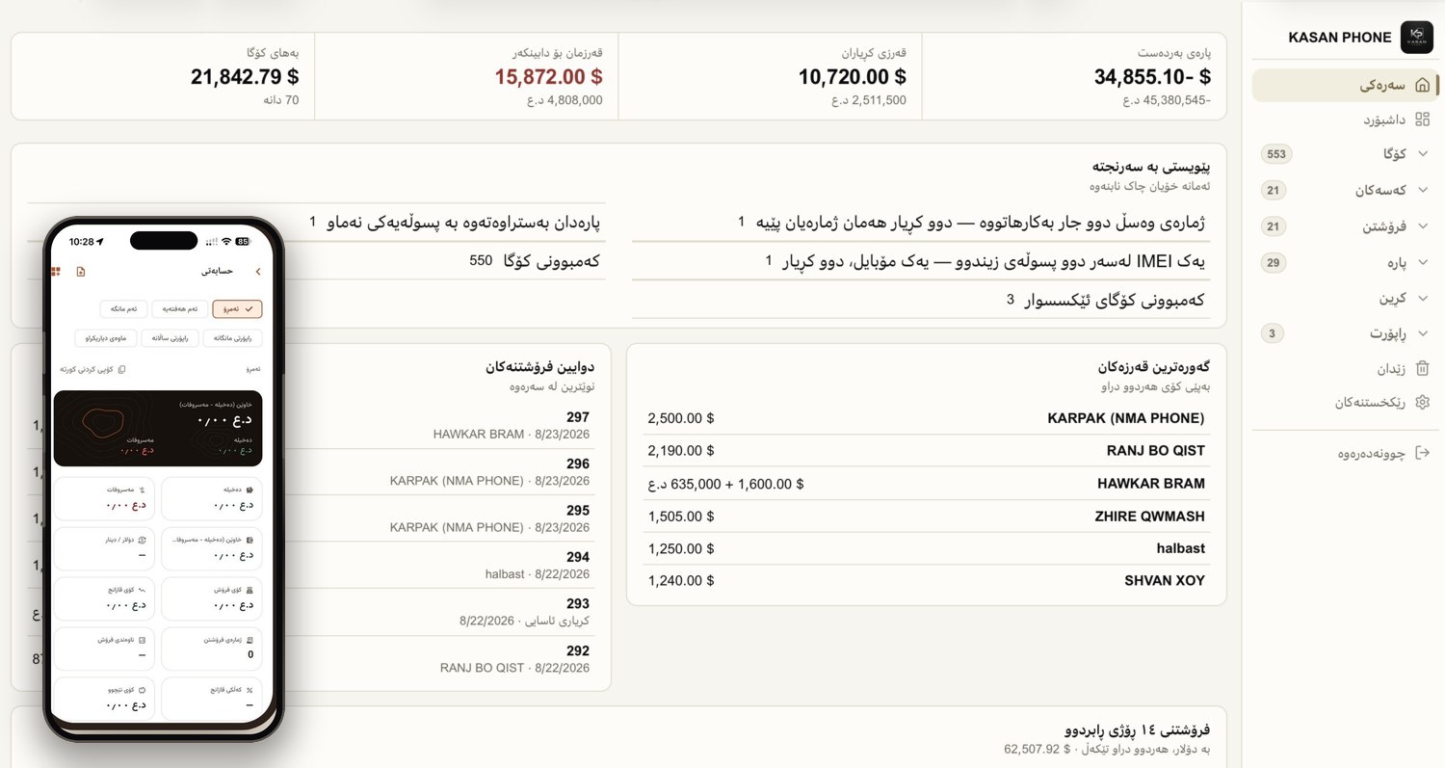Tap the ماوەی دیاریکراو button on the phone

(106, 338)
